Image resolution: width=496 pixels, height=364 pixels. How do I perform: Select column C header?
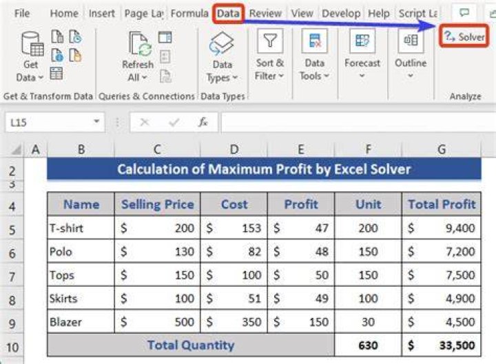click(157, 149)
